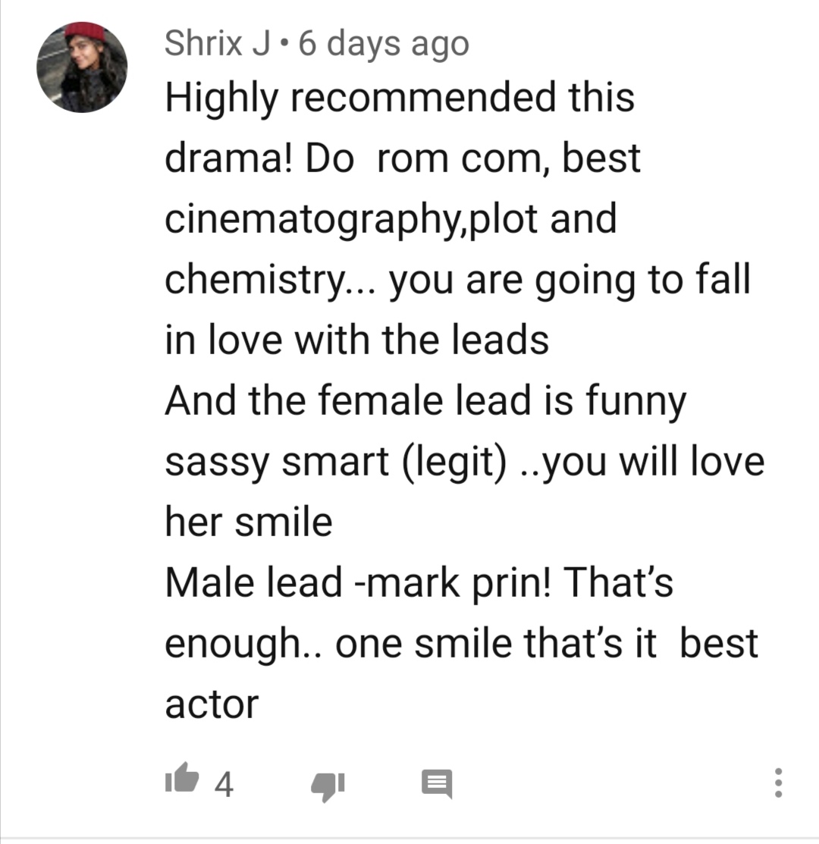Open the three-dot more options menu
Screen dimensions: 819x844
pyautogui.click(x=778, y=783)
